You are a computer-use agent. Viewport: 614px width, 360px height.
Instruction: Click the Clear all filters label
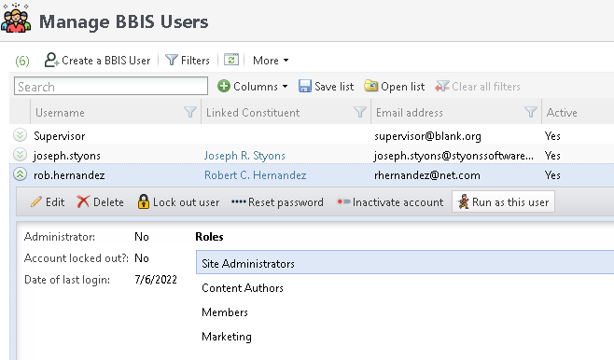(486, 87)
